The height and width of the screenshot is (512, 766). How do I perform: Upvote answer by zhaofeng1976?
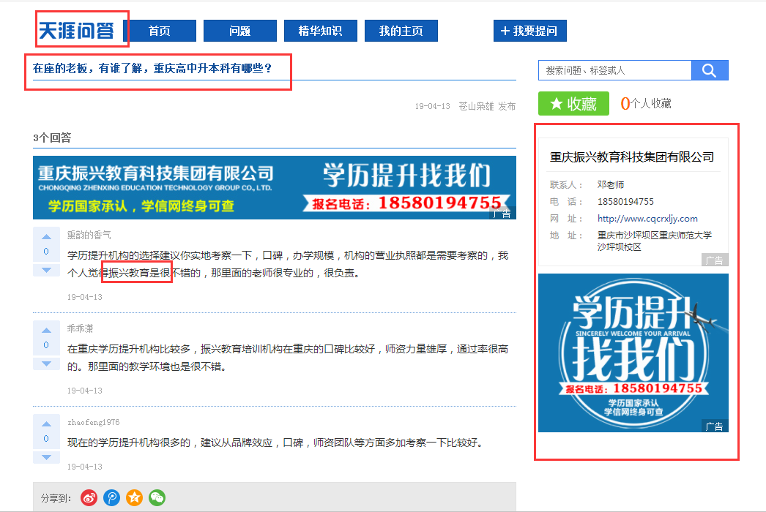tap(46, 424)
